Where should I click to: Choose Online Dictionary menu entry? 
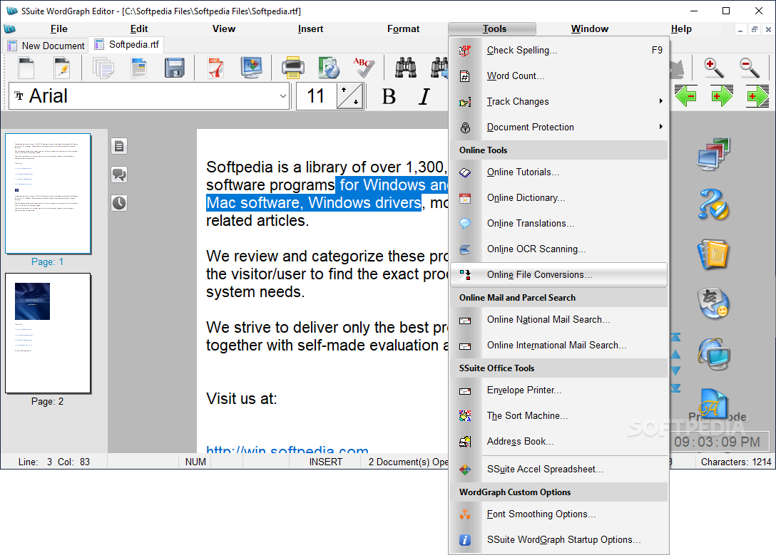pos(558,197)
